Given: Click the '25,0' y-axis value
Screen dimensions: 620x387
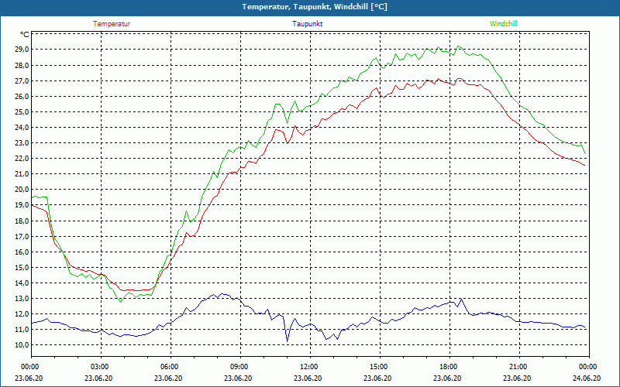Looking at the screenshot, I should pos(22,111).
